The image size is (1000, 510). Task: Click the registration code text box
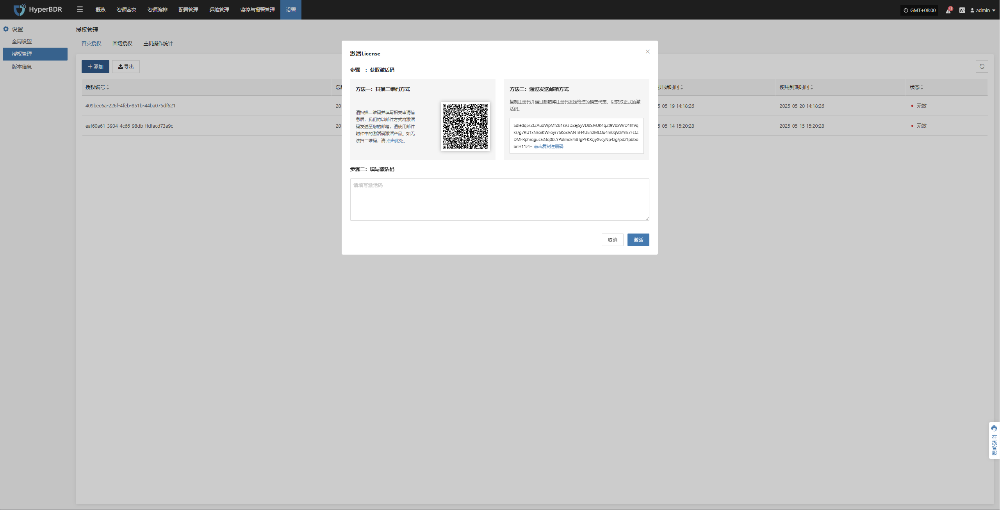pyautogui.click(x=576, y=136)
